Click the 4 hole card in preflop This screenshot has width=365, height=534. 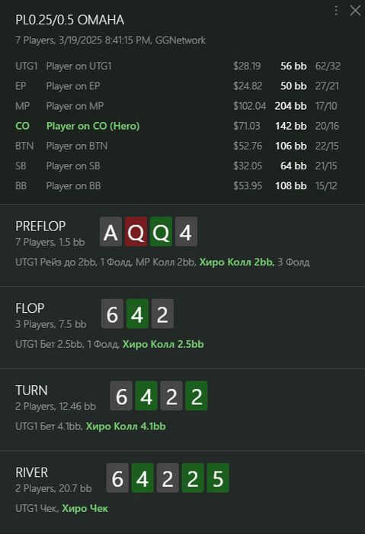pyautogui.click(x=186, y=232)
